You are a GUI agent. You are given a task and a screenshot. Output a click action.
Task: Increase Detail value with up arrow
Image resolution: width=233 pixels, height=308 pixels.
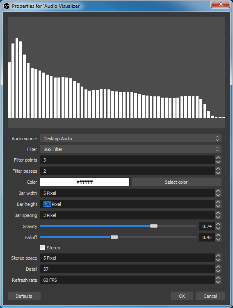coord(218,267)
